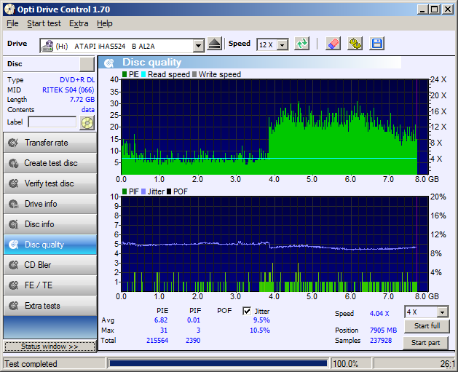458x372 pixels.
Task: Select the Transfer rate label
Action: [46, 143]
